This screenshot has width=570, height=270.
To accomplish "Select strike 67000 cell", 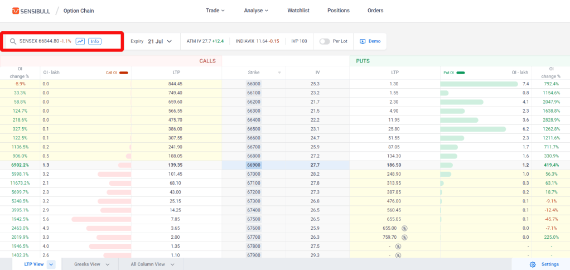I will pyautogui.click(x=254, y=174).
